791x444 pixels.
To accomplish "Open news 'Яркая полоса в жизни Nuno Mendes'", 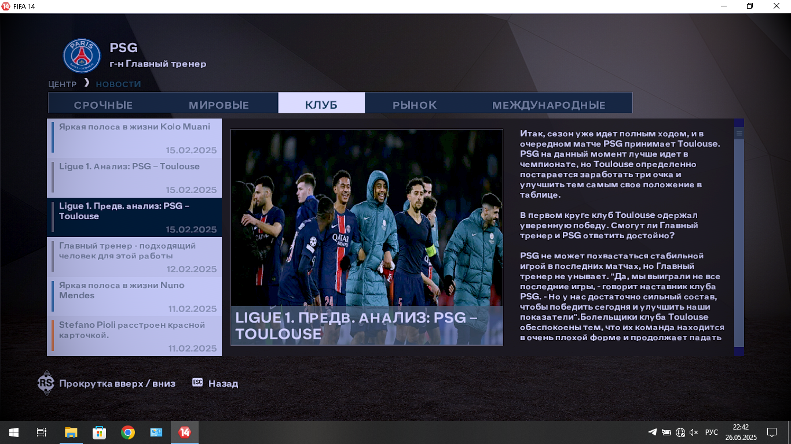I will coord(134,296).
